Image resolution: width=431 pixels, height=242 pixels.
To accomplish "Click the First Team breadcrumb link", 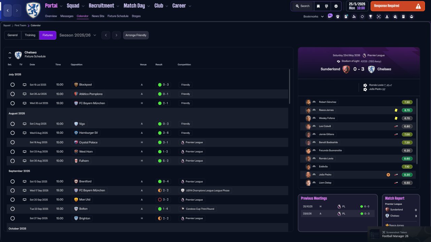I will pos(21,26).
